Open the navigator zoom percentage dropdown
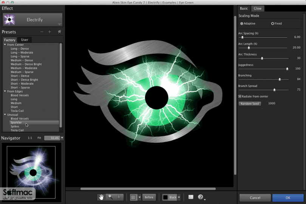 tap(62, 138)
